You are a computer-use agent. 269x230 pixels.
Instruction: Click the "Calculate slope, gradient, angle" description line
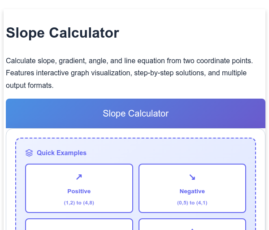pos(130,61)
